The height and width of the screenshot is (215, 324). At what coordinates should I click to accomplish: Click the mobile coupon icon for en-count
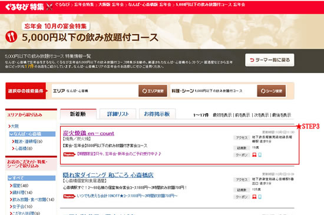(x=260, y=155)
